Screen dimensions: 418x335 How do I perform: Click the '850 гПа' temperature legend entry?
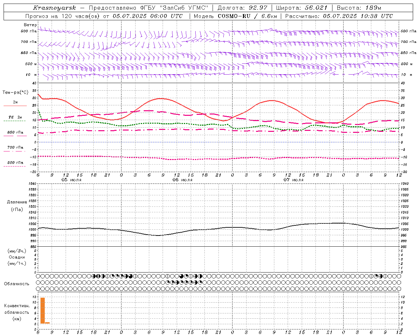15,132
